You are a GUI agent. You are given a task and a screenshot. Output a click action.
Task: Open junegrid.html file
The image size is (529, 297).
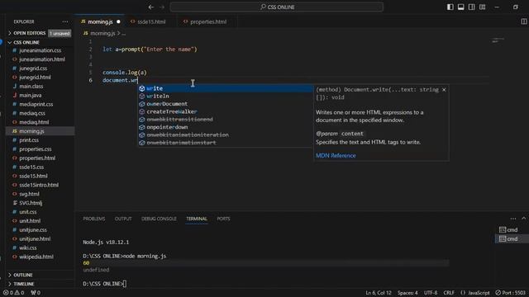pos(35,77)
